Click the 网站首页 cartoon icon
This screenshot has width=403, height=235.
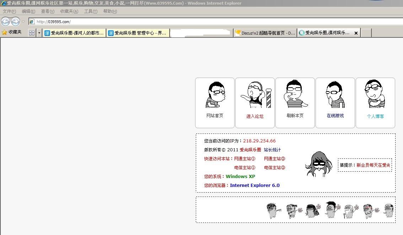click(215, 94)
